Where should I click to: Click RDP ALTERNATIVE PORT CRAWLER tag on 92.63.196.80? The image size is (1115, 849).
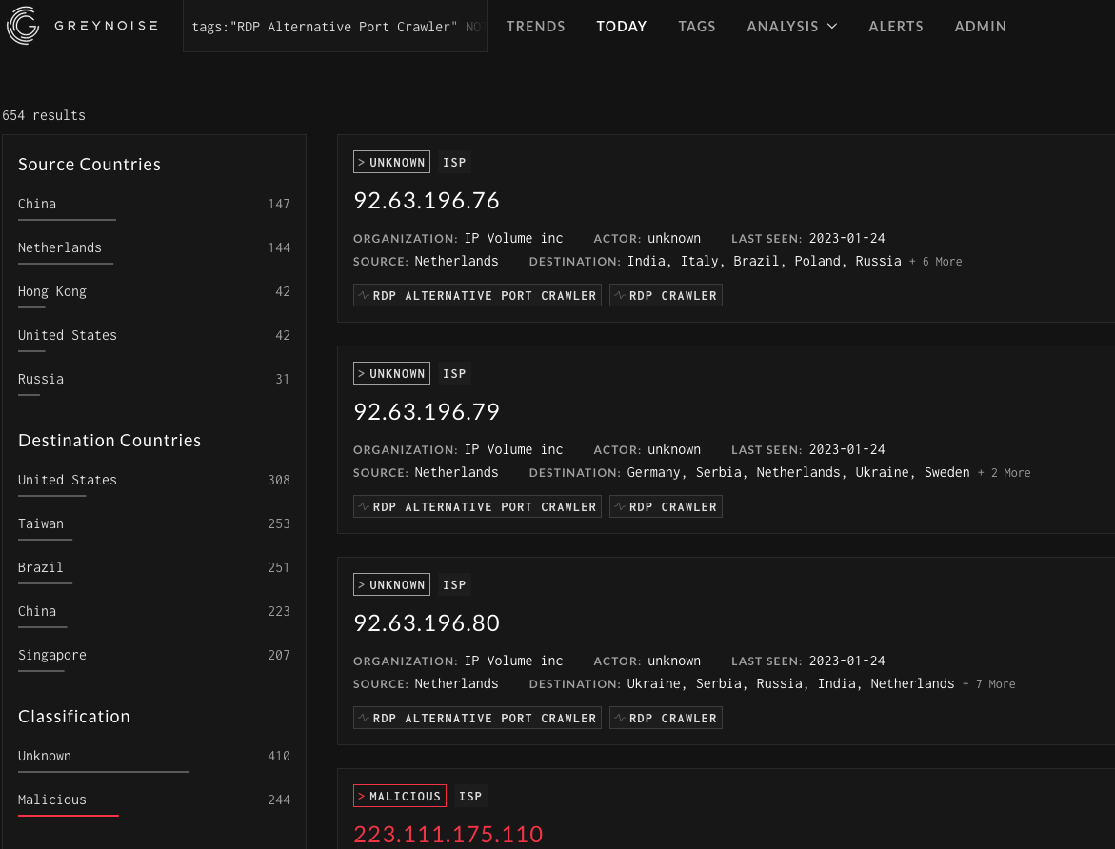point(477,718)
